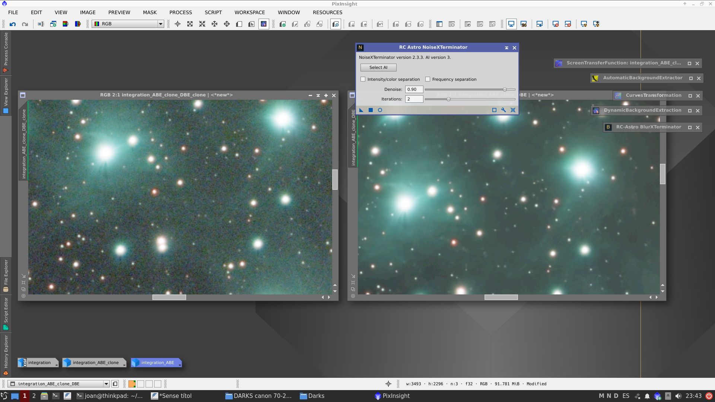Screen dimensions: 715x402
Task: Click the Select AI button
Action: tap(378, 67)
